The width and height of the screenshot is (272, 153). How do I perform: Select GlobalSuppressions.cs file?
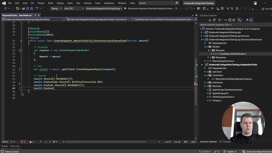223,97
